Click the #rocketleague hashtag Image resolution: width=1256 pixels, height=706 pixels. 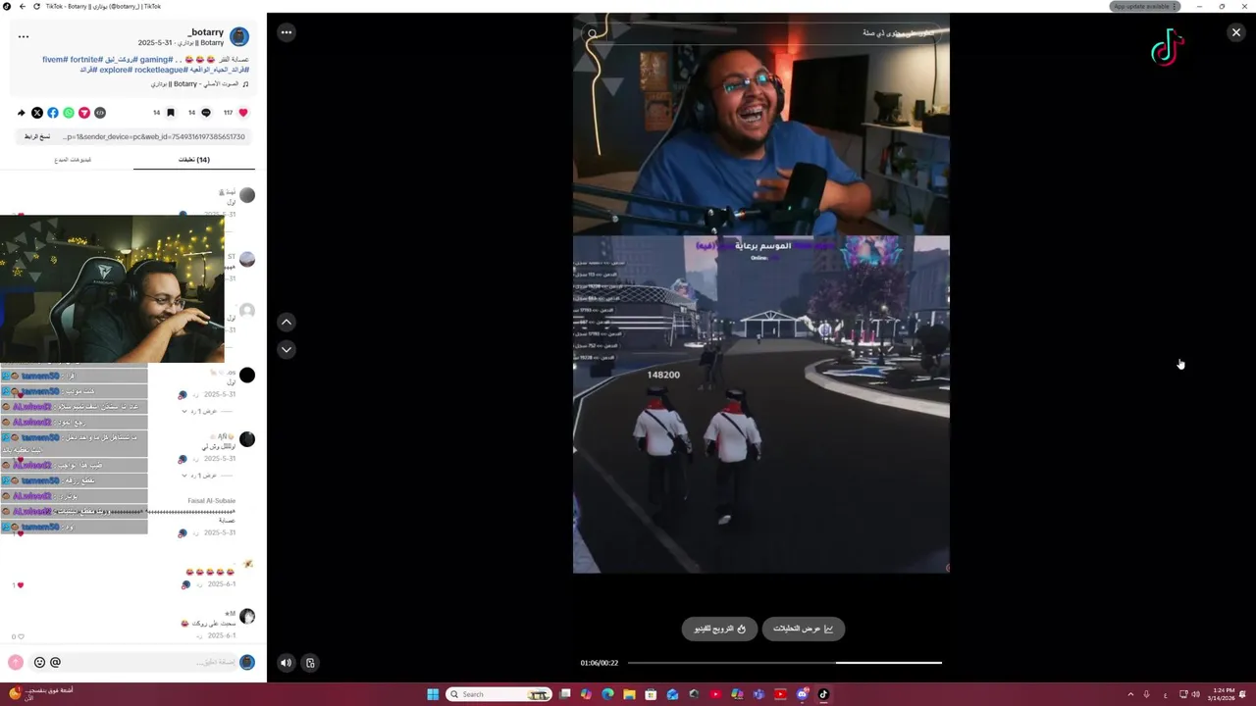click(x=159, y=71)
